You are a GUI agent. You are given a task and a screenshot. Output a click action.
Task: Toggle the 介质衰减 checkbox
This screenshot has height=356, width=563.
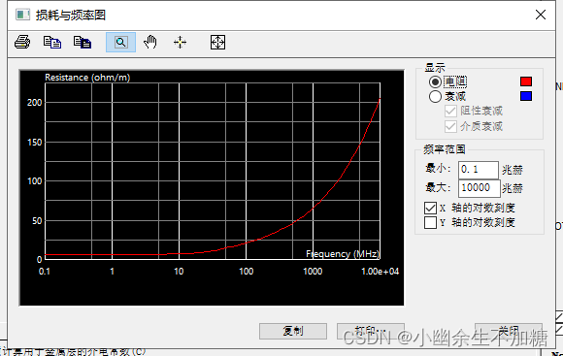pos(450,126)
